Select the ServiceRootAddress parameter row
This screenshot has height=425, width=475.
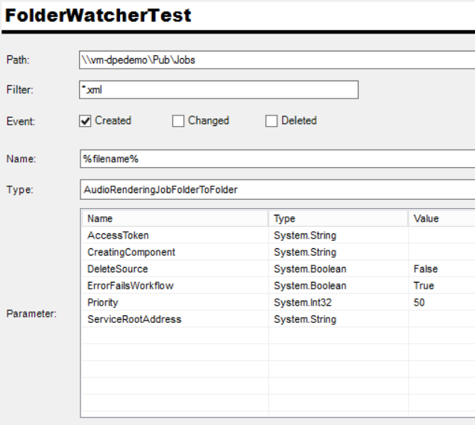click(x=134, y=319)
